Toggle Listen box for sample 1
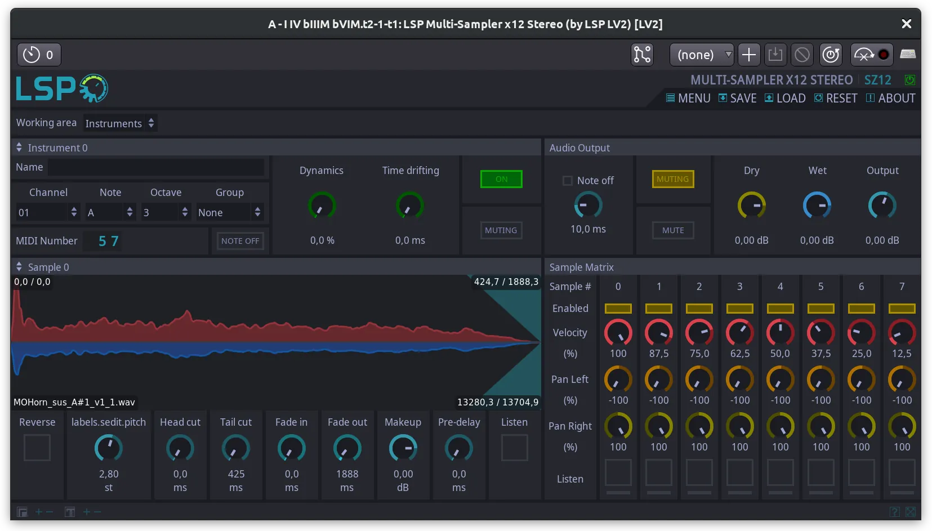The height and width of the screenshot is (531, 932). click(x=659, y=472)
